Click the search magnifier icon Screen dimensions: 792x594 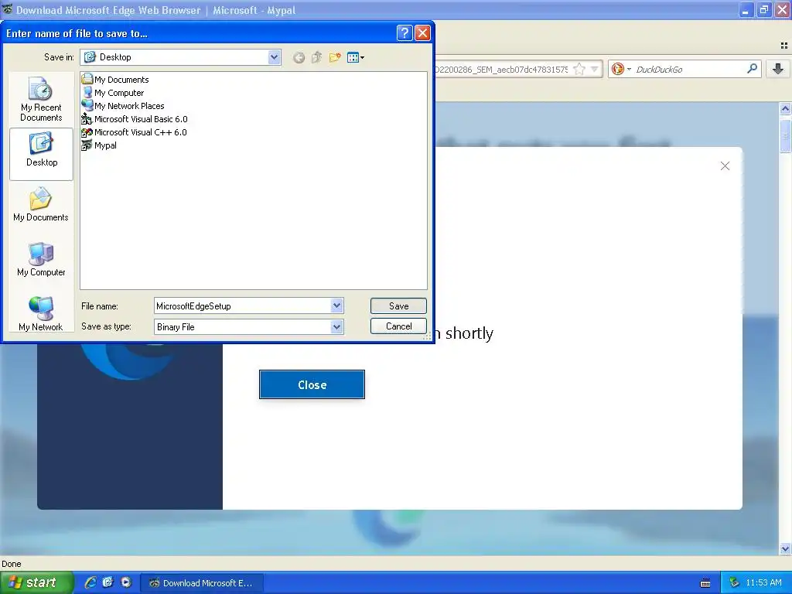752,69
